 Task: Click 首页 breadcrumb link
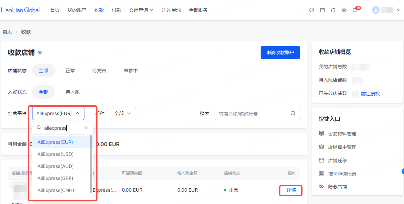[7, 32]
